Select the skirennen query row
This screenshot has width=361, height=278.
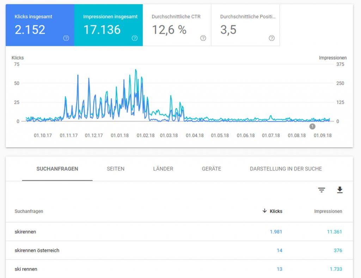pos(179,232)
